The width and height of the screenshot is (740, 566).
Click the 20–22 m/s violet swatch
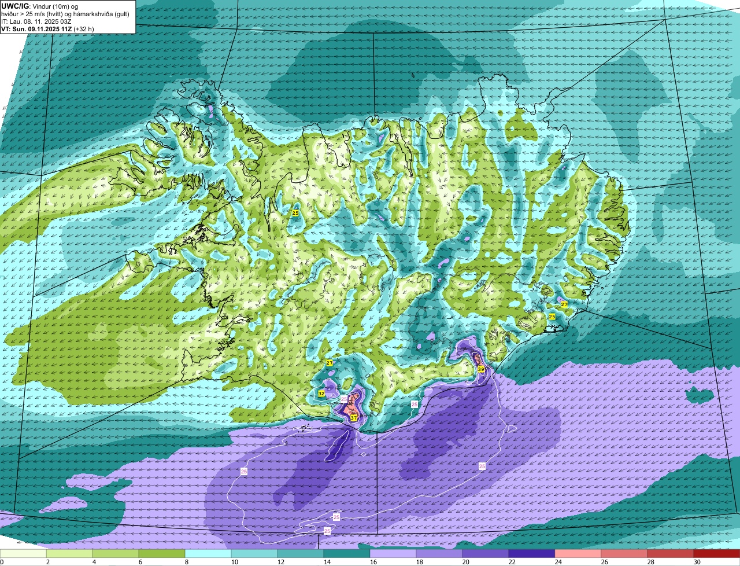coord(486,553)
